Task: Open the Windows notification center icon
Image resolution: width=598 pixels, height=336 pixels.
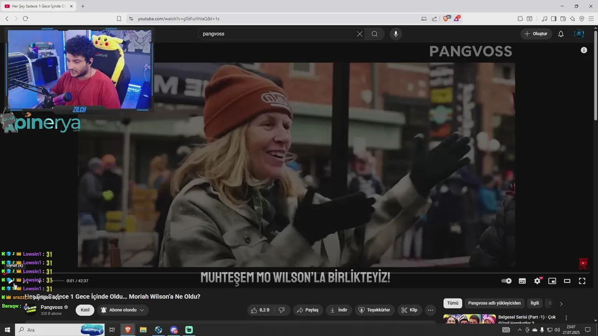Action: click(x=588, y=330)
